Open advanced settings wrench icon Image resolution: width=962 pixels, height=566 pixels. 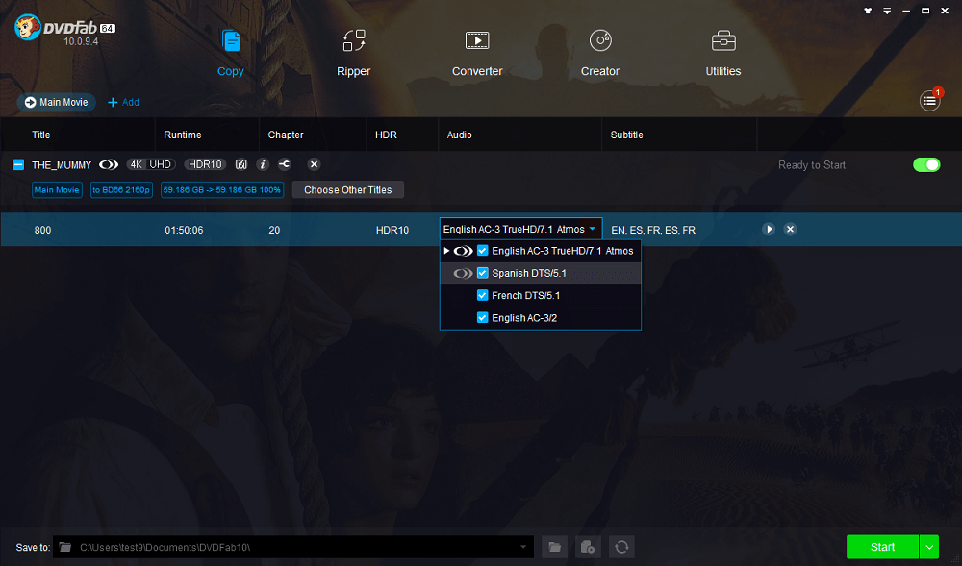coord(285,164)
